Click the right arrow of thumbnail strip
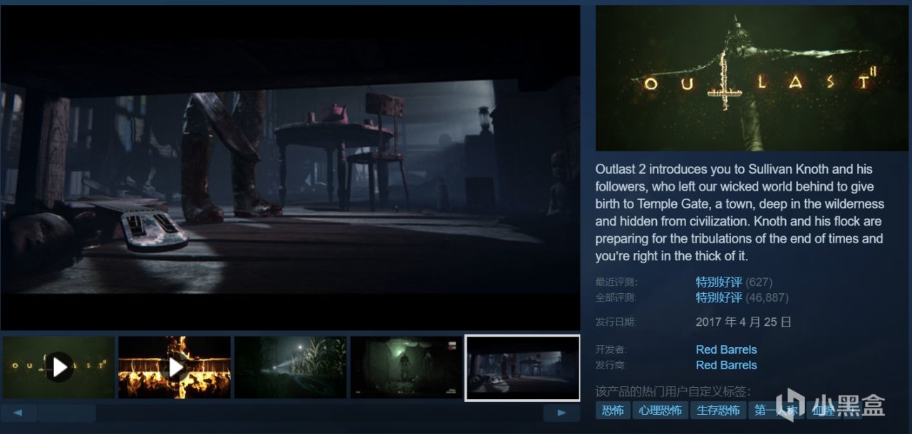The image size is (912, 434). [561, 413]
